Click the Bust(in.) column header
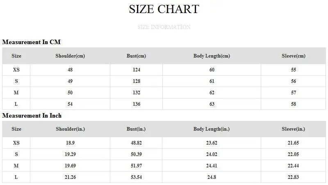 [136, 129]
